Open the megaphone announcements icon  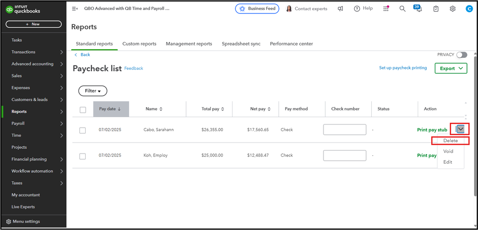pyautogui.click(x=340, y=9)
